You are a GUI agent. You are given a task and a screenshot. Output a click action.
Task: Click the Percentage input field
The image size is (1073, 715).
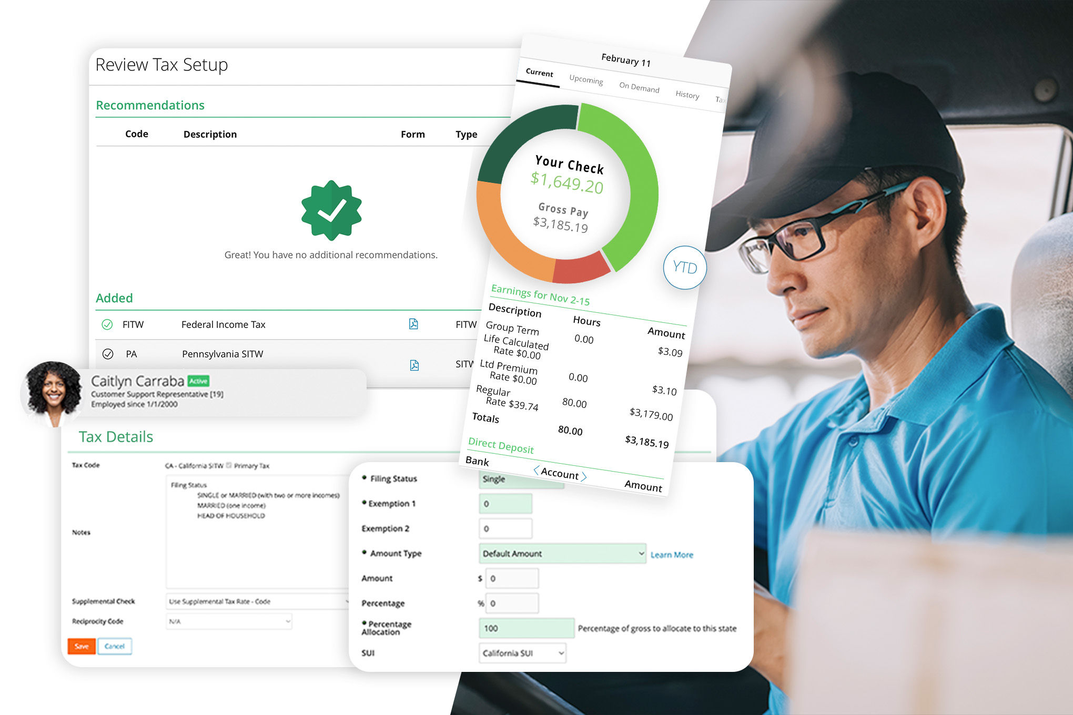click(512, 603)
